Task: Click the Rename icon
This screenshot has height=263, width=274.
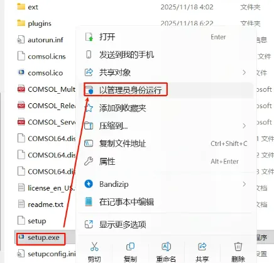Action: (x=166, y=247)
